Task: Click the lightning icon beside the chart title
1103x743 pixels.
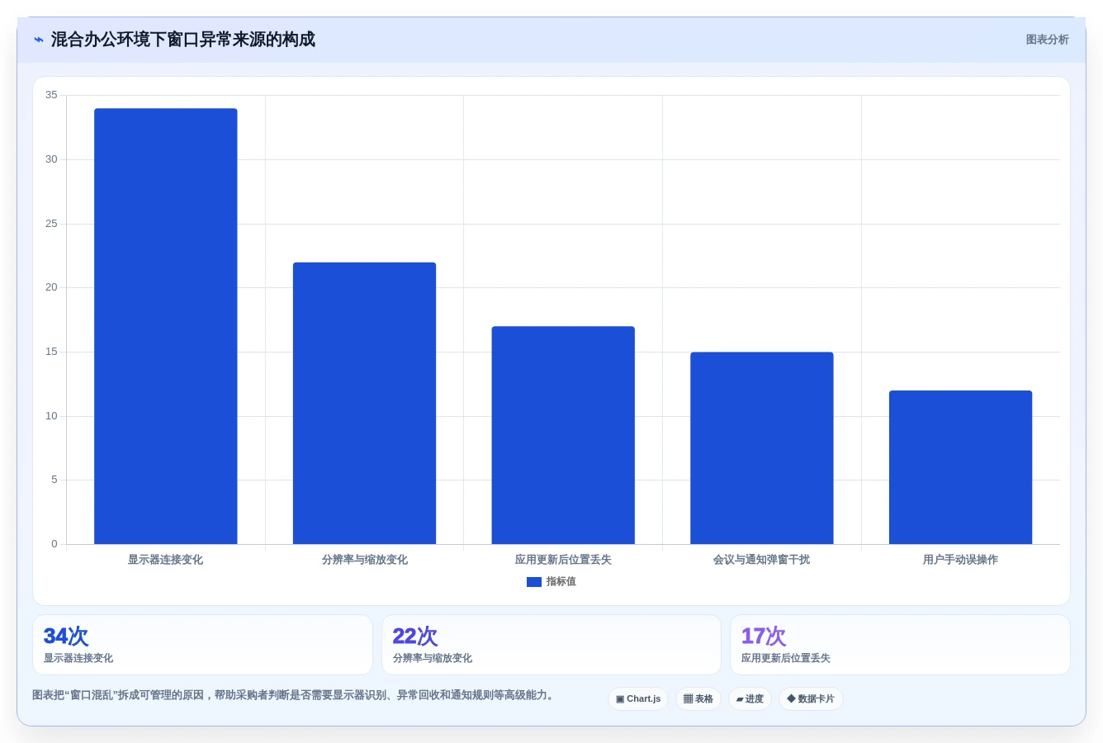Action: 39,40
